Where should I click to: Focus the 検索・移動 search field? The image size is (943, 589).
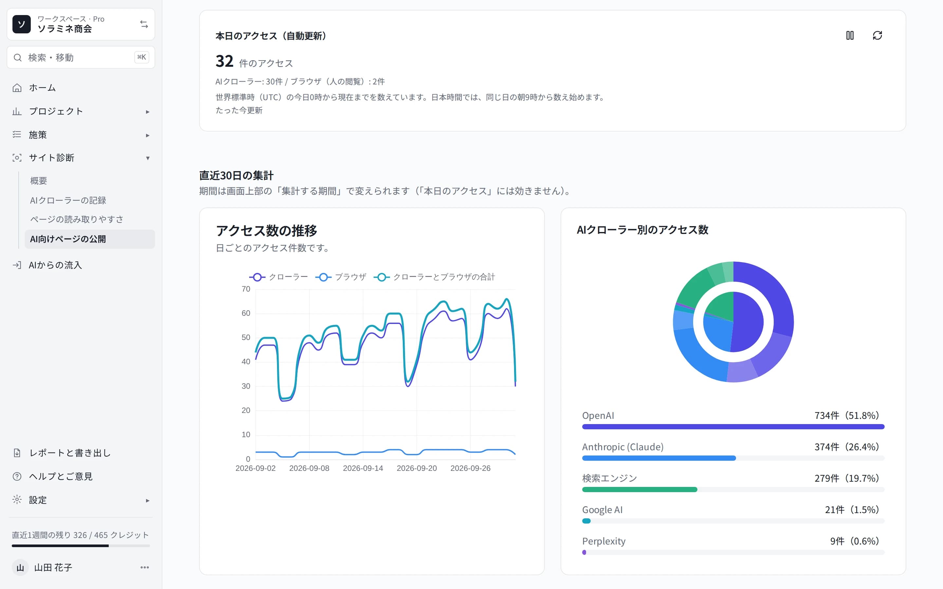pos(81,58)
